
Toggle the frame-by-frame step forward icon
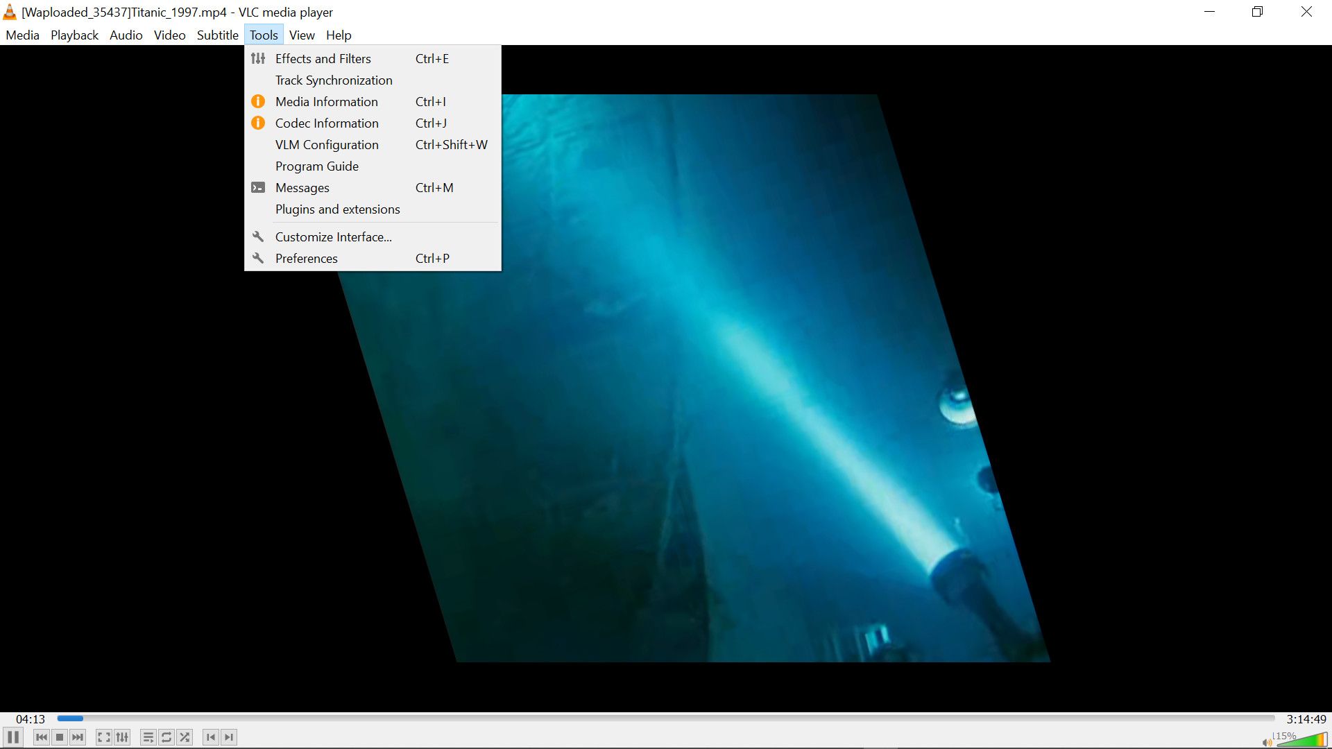229,737
